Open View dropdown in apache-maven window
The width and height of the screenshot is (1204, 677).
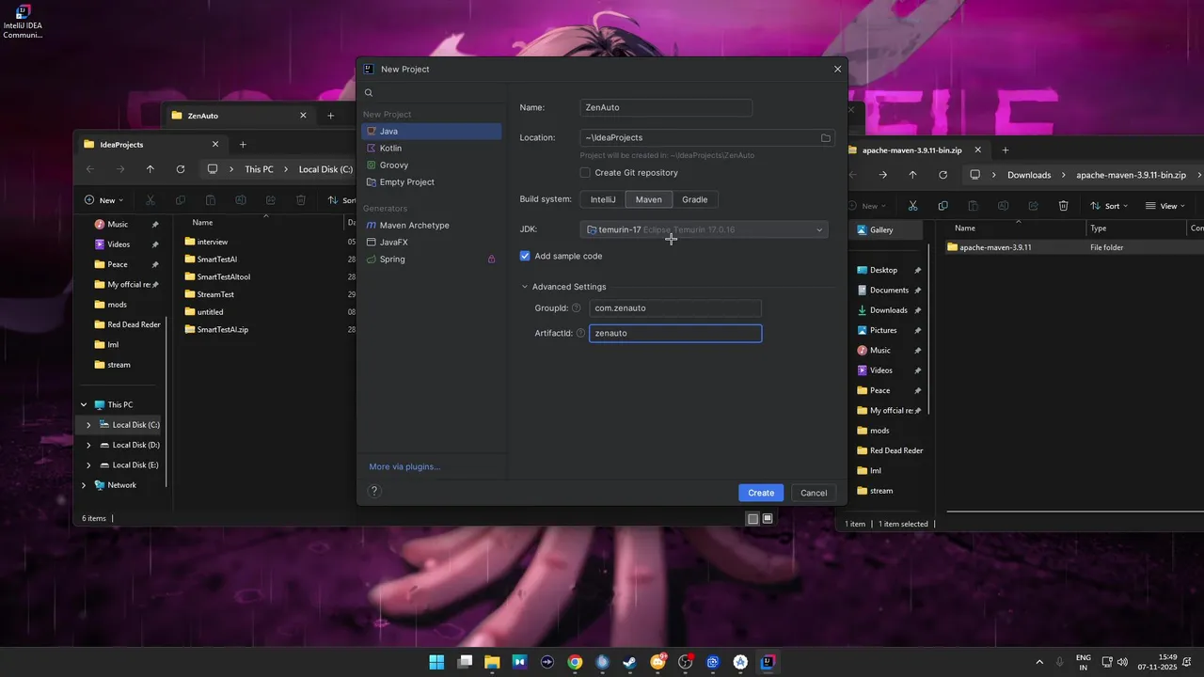click(1165, 206)
